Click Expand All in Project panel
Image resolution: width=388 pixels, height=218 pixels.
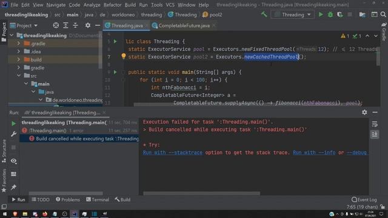pos(65,25)
